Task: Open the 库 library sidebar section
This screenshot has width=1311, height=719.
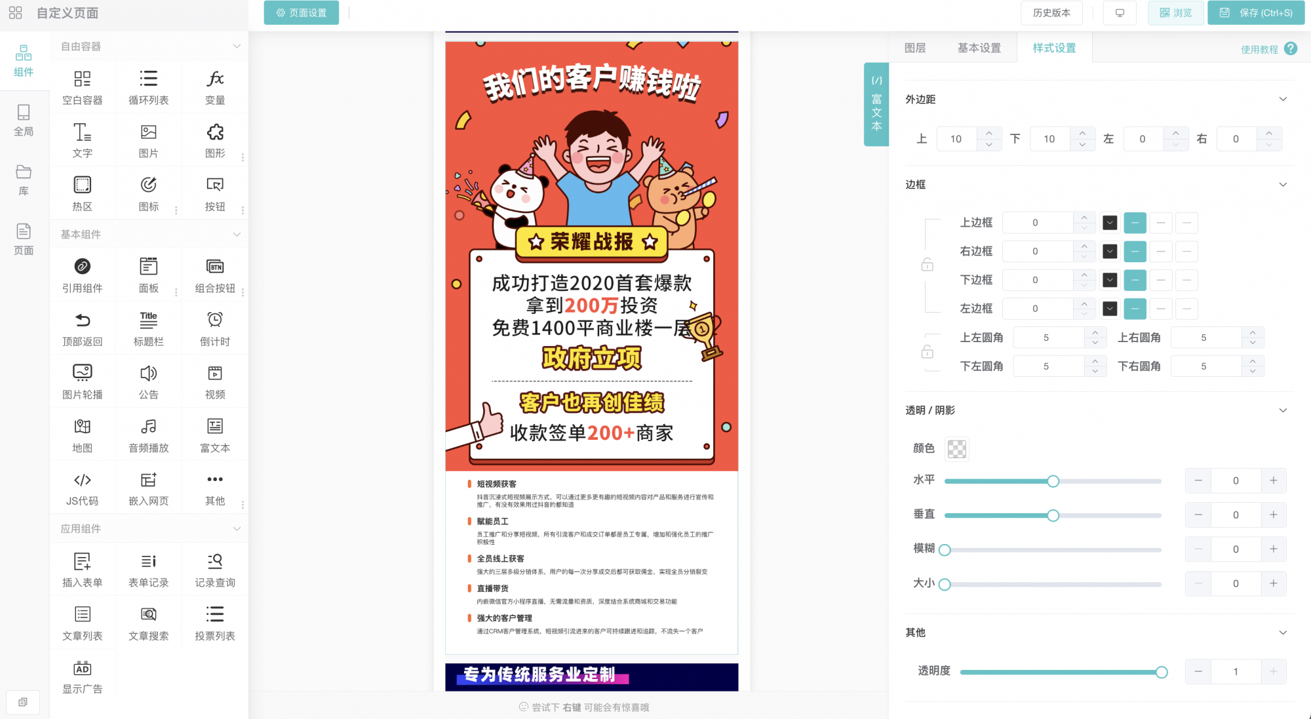Action: 24,179
